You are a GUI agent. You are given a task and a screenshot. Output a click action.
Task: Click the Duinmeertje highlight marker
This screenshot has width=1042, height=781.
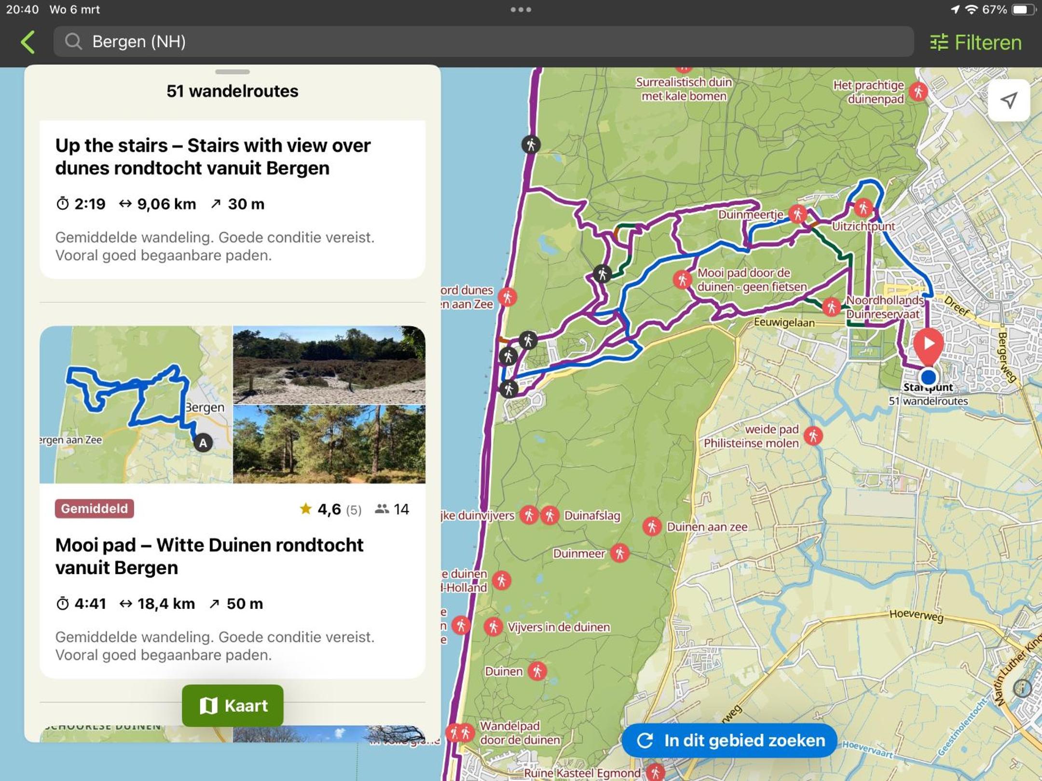pyautogui.click(x=797, y=214)
